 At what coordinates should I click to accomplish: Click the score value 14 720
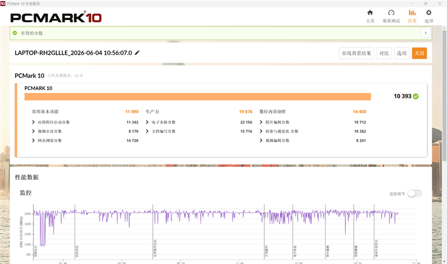click(x=132, y=141)
